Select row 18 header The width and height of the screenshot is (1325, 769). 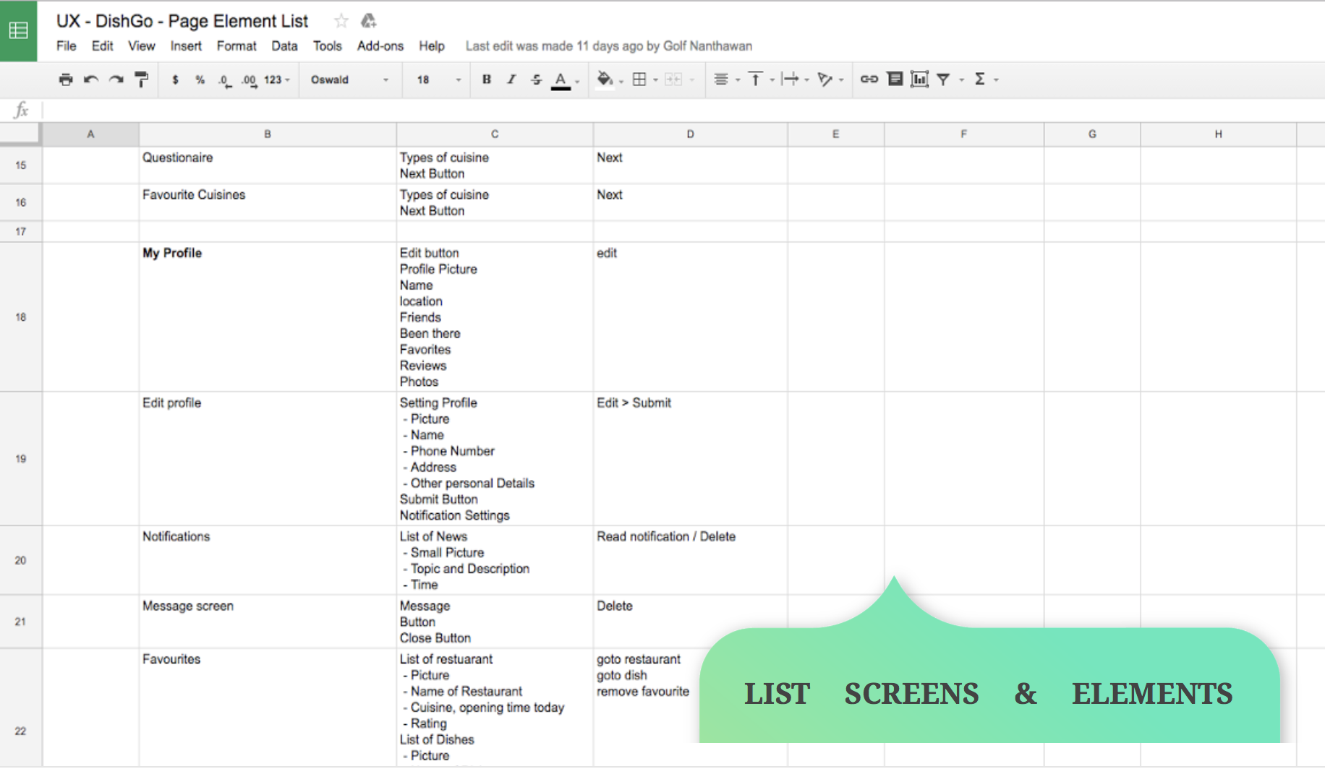coord(21,317)
